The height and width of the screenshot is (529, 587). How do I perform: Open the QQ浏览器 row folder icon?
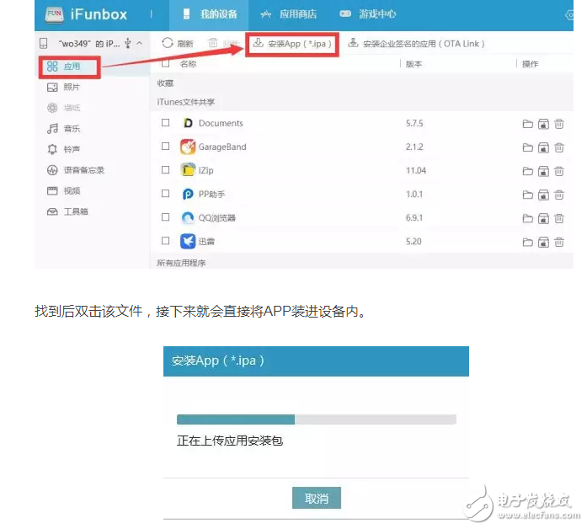(x=527, y=218)
